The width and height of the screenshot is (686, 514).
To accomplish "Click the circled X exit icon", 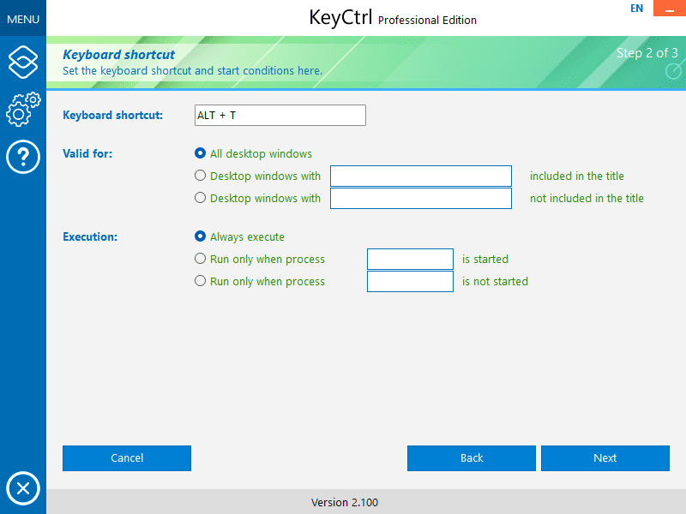I will click(23, 488).
